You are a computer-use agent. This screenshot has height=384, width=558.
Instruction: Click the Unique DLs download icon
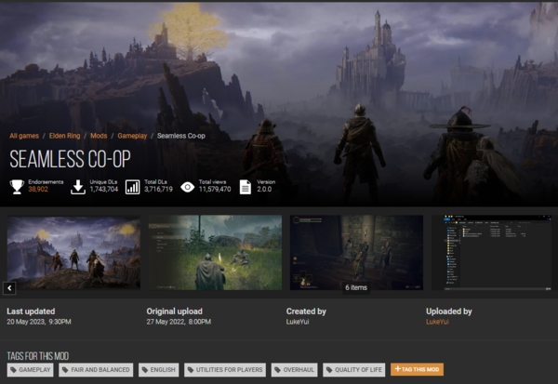(x=77, y=186)
